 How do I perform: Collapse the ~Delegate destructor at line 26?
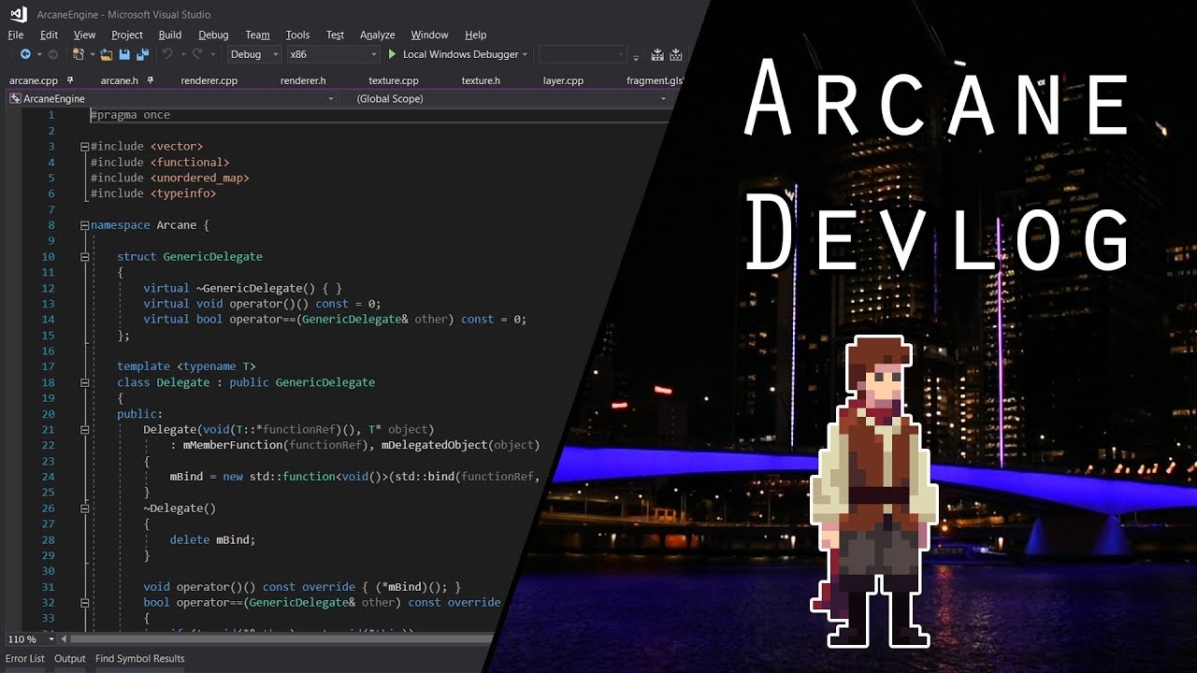pyautogui.click(x=84, y=508)
